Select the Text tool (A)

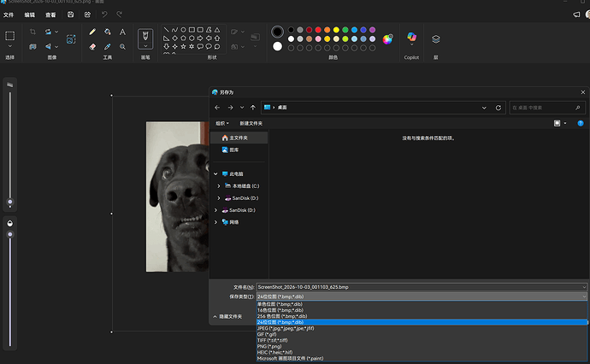tap(122, 32)
